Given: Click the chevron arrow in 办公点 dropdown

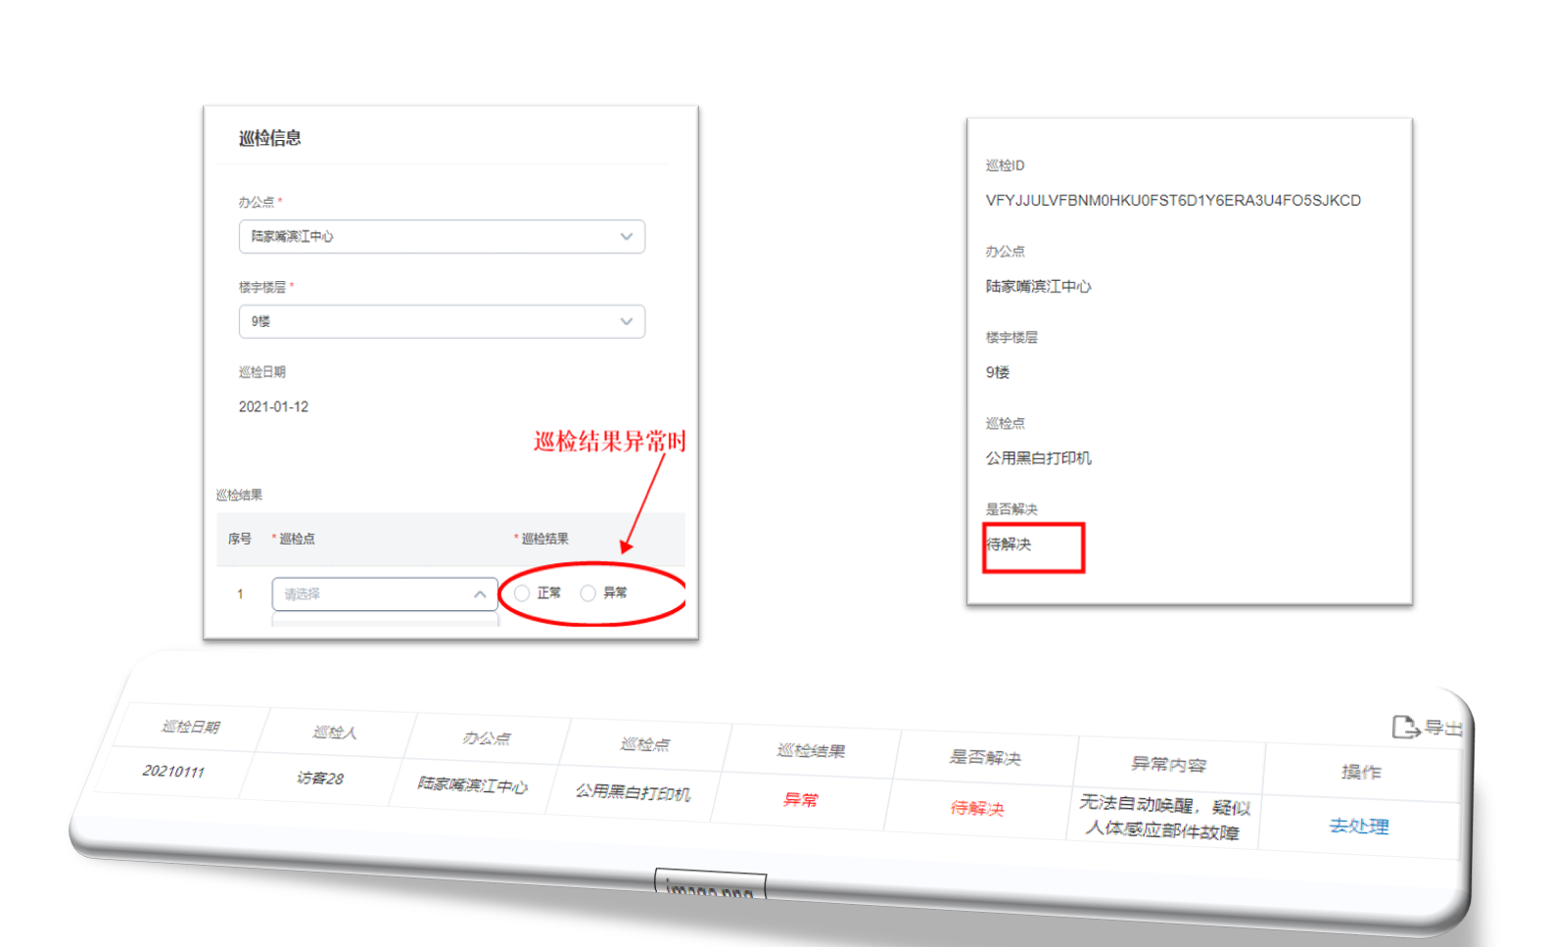Looking at the screenshot, I should tap(626, 237).
